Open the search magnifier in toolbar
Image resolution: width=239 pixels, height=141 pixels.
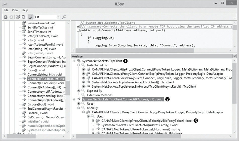64,17
